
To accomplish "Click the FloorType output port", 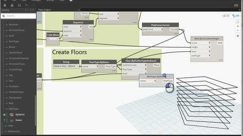I will click(110, 66).
